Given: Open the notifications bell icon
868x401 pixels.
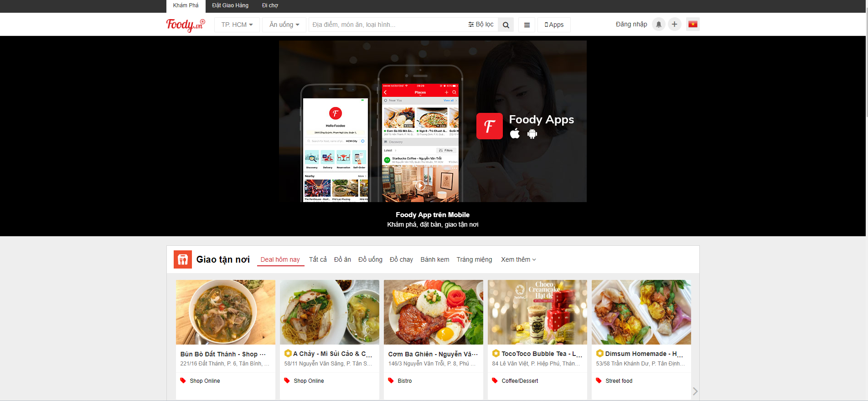Looking at the screenshot, I should coord(659,24).
